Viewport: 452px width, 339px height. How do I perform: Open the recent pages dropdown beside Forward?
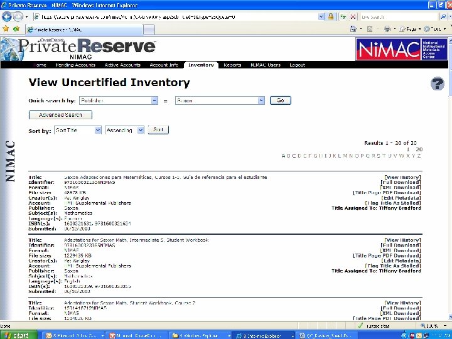pos(26,17)
